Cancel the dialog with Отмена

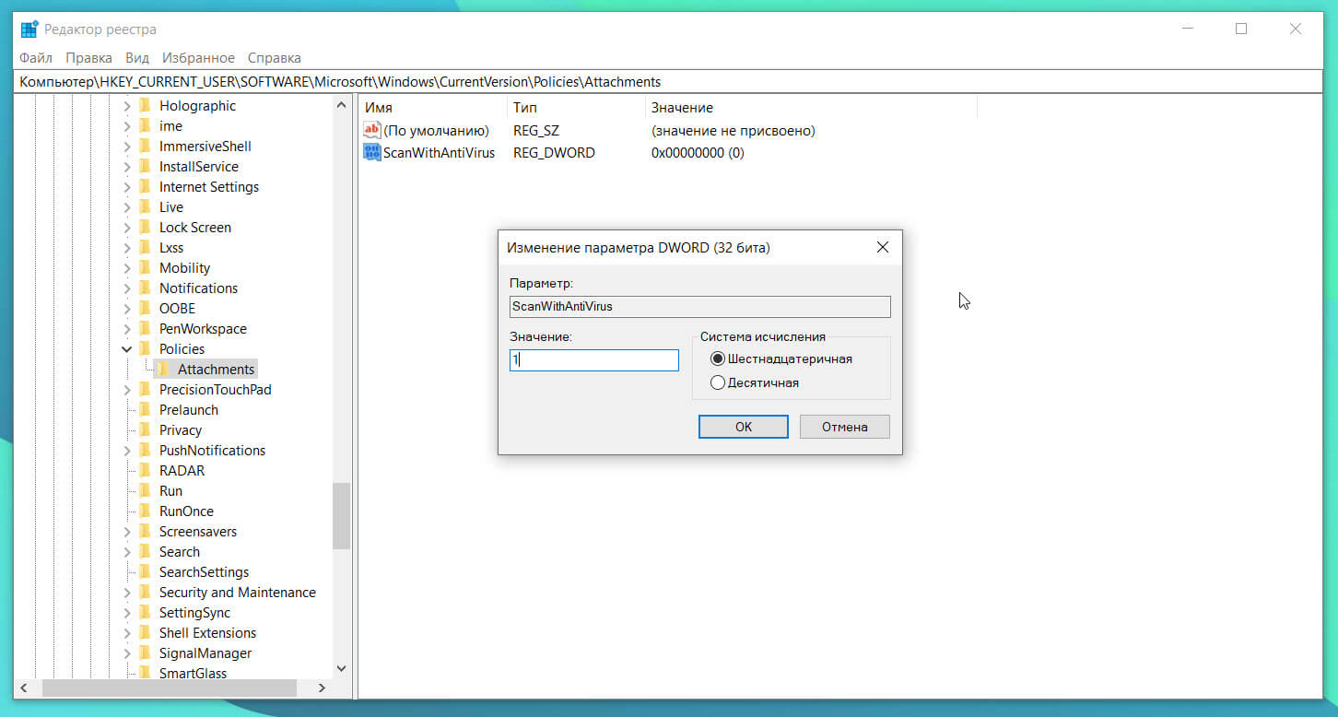tap(845, 427)
